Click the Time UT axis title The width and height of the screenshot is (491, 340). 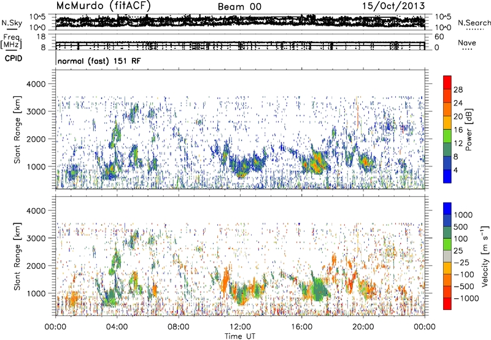tap(240, 336)
